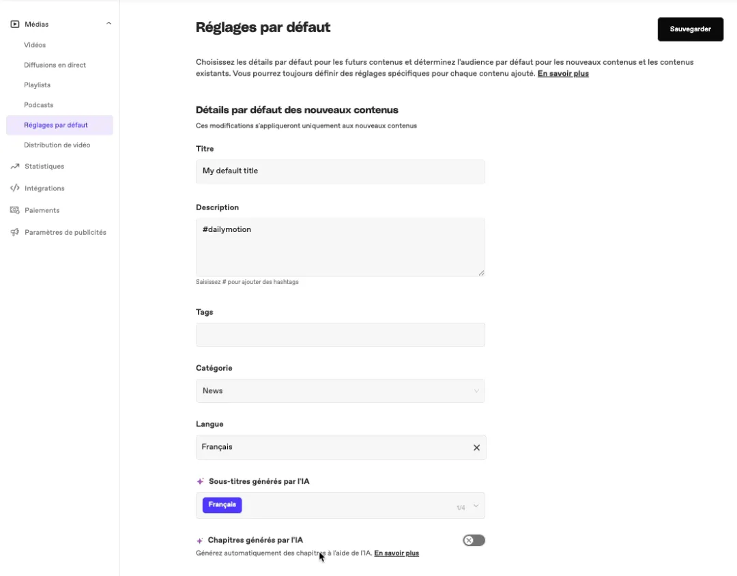Open Podcasts section
Image resolution: width=737 pixels, height=576 pixels.
coord(38,105)
